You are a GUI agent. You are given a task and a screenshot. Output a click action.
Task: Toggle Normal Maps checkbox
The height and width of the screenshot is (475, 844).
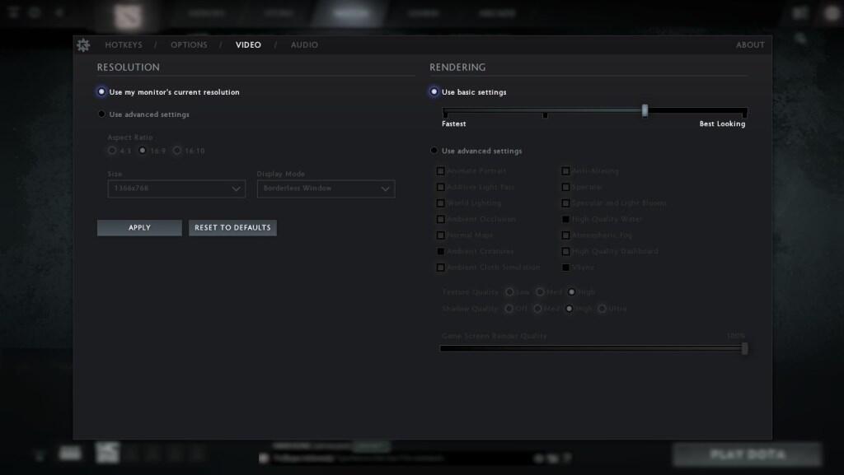pos(440,235)
